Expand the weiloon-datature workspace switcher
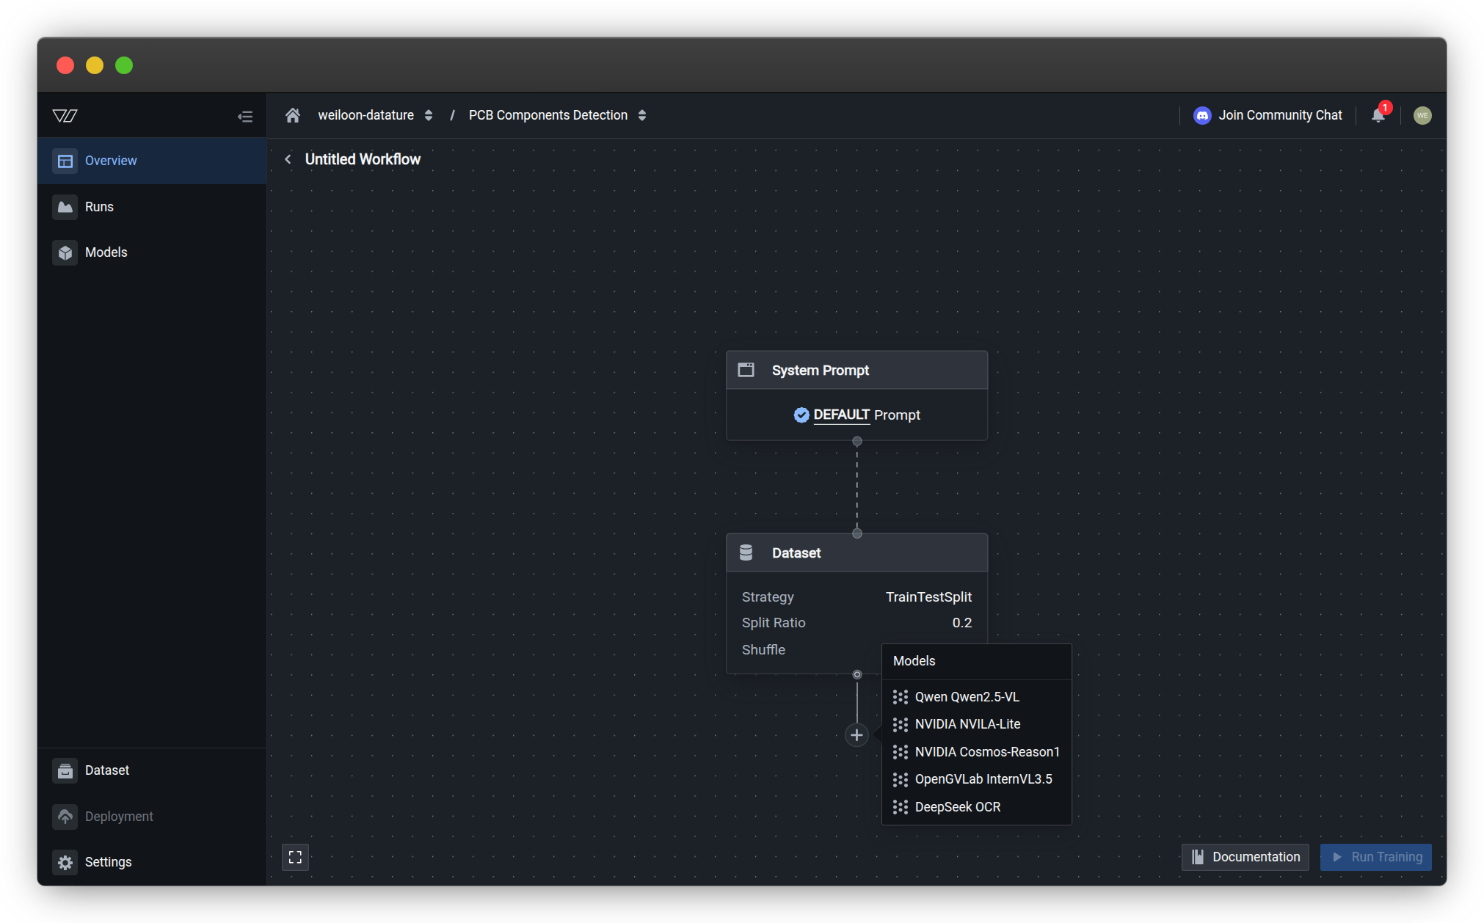This screenshot has height=923, width=1484. [429, 115]
